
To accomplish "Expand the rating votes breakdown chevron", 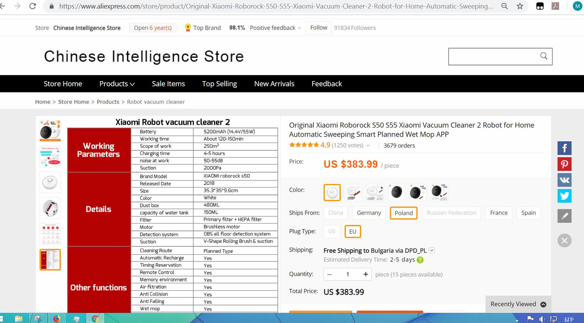I will [x=368, y=146].
